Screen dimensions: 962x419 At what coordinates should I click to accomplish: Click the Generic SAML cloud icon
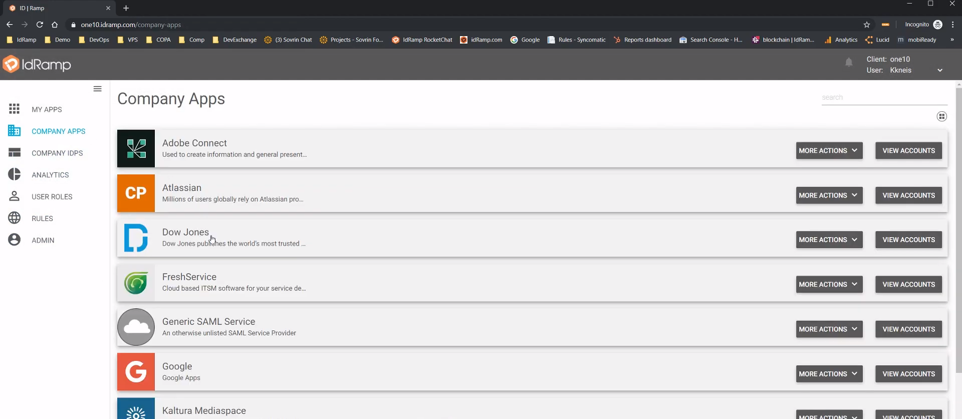[x=136, y=327]
